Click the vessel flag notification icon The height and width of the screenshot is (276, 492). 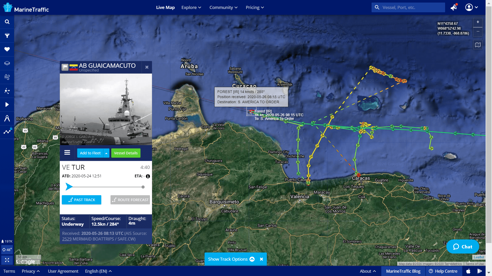(x=65, y=67)
